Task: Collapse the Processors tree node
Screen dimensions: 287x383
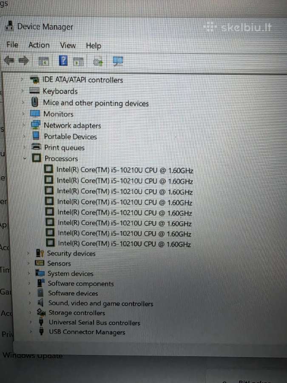Action: [x=25, y=158]
